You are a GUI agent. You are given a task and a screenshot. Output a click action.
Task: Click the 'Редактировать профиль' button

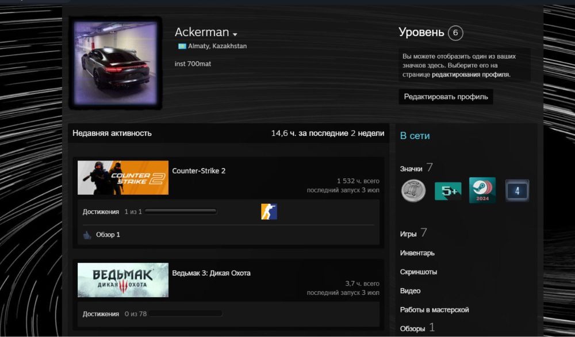click(446, 97)
